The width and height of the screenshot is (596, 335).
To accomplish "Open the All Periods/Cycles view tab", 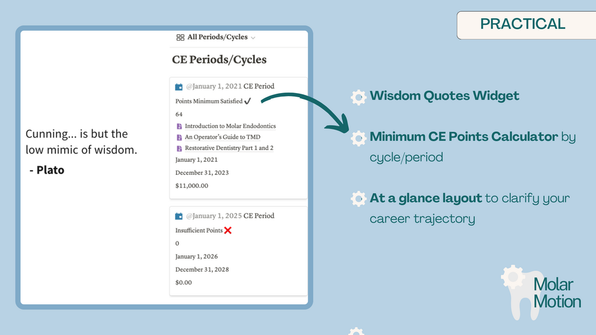I will 217,37.
